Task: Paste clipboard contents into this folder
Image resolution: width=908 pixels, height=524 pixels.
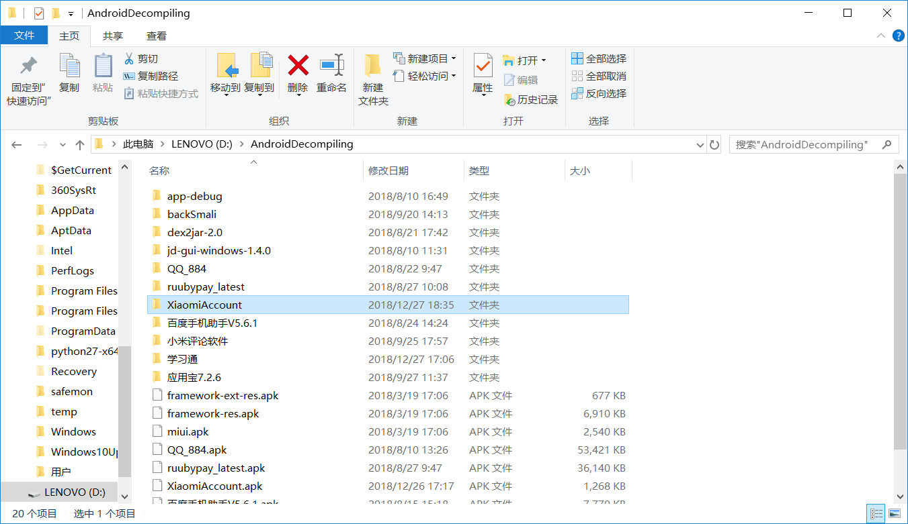Action: coord(102,74)
